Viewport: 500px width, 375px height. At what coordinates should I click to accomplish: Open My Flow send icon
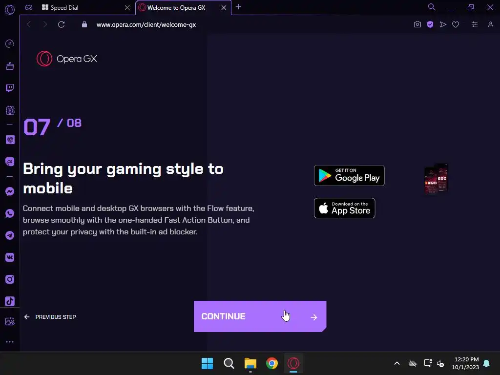click(443, 24)
